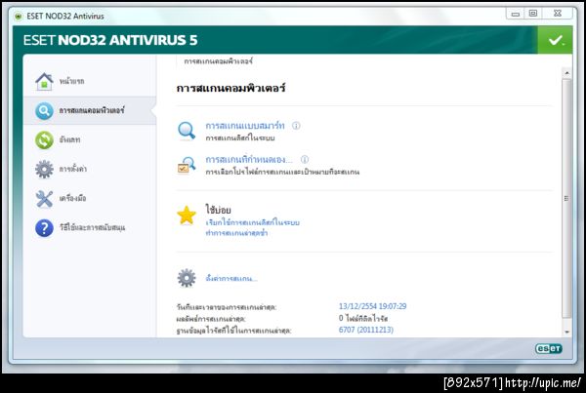
Task: Open เครื่องมือ section in sidebar
Action: (72, 198)
